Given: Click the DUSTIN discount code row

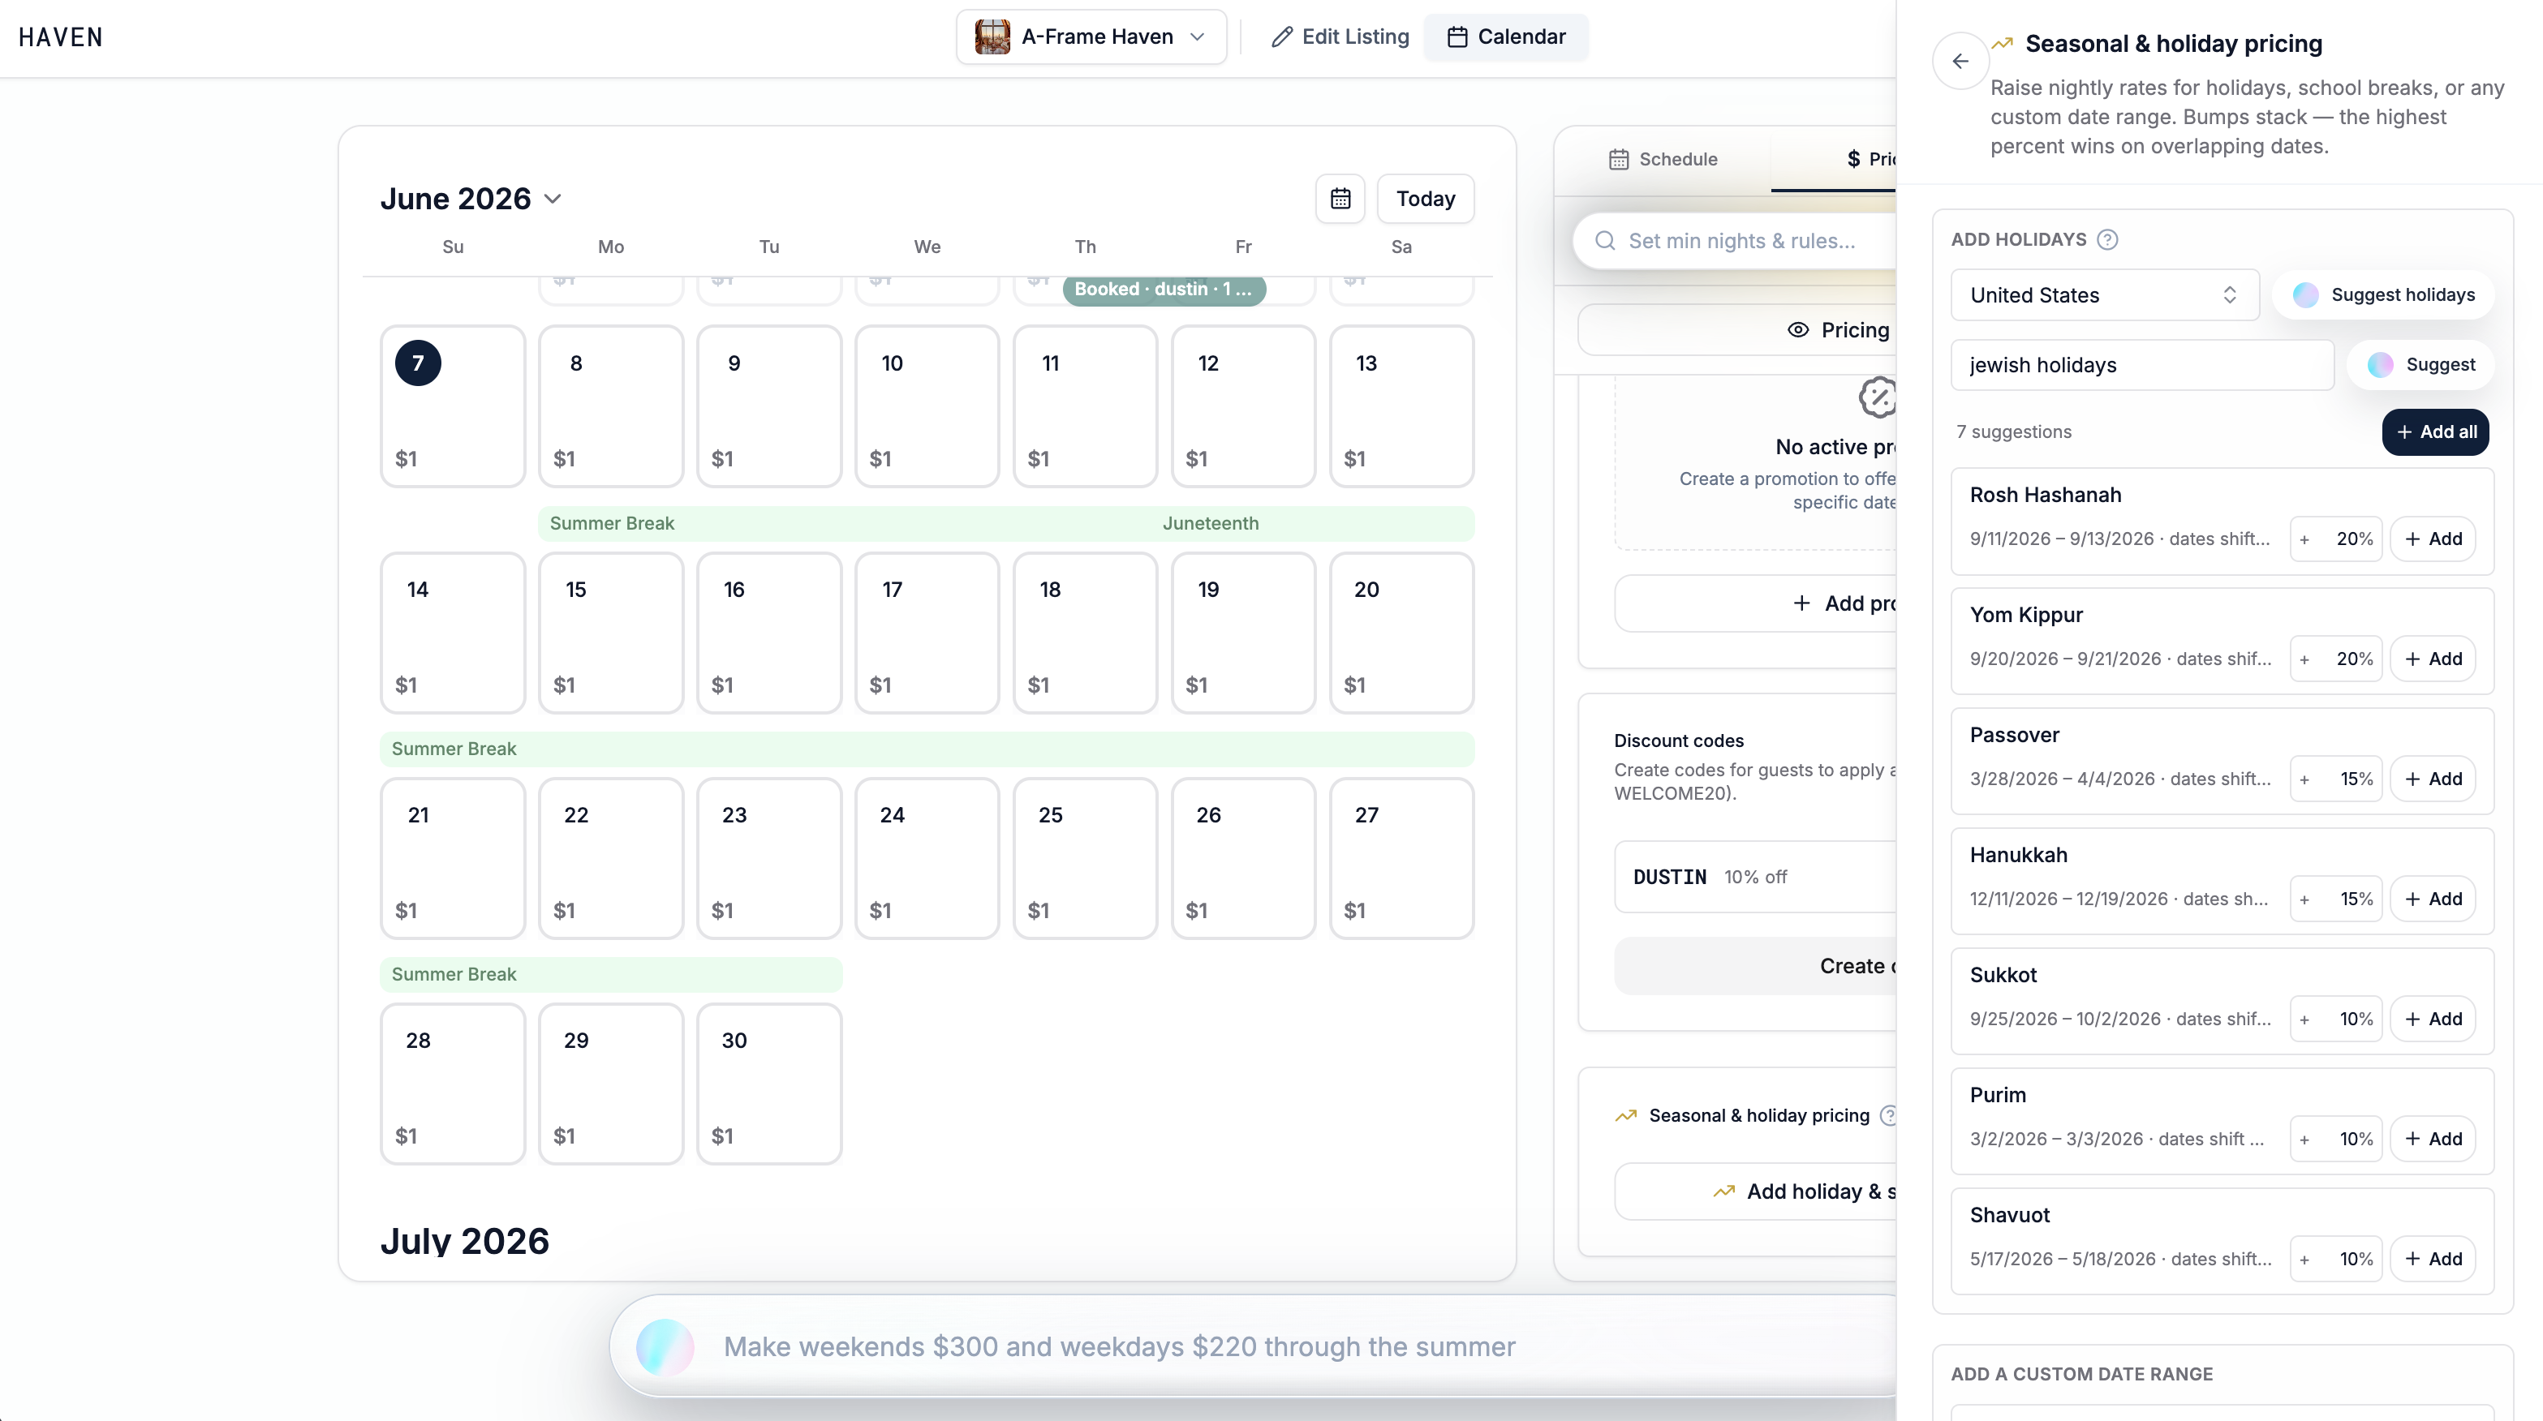Looking at the screenshot, I should click(x=1755, y=878).
